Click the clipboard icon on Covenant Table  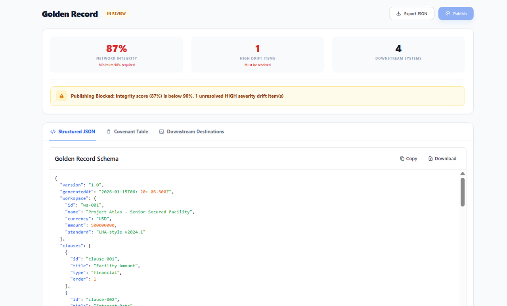click(109, 131)
